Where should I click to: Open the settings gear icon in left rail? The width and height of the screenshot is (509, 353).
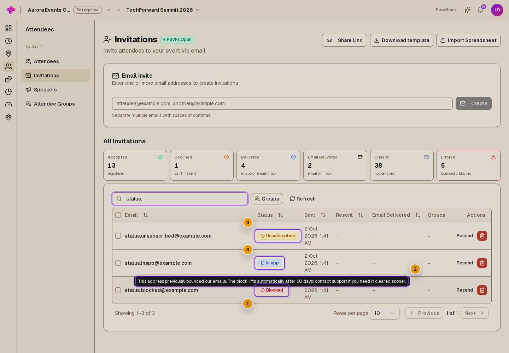point(8,117)
